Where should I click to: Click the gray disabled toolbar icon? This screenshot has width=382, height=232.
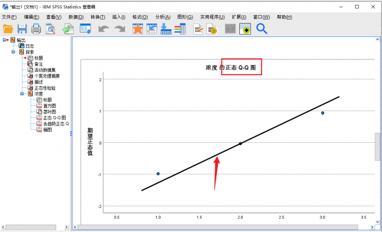point(230,29)
